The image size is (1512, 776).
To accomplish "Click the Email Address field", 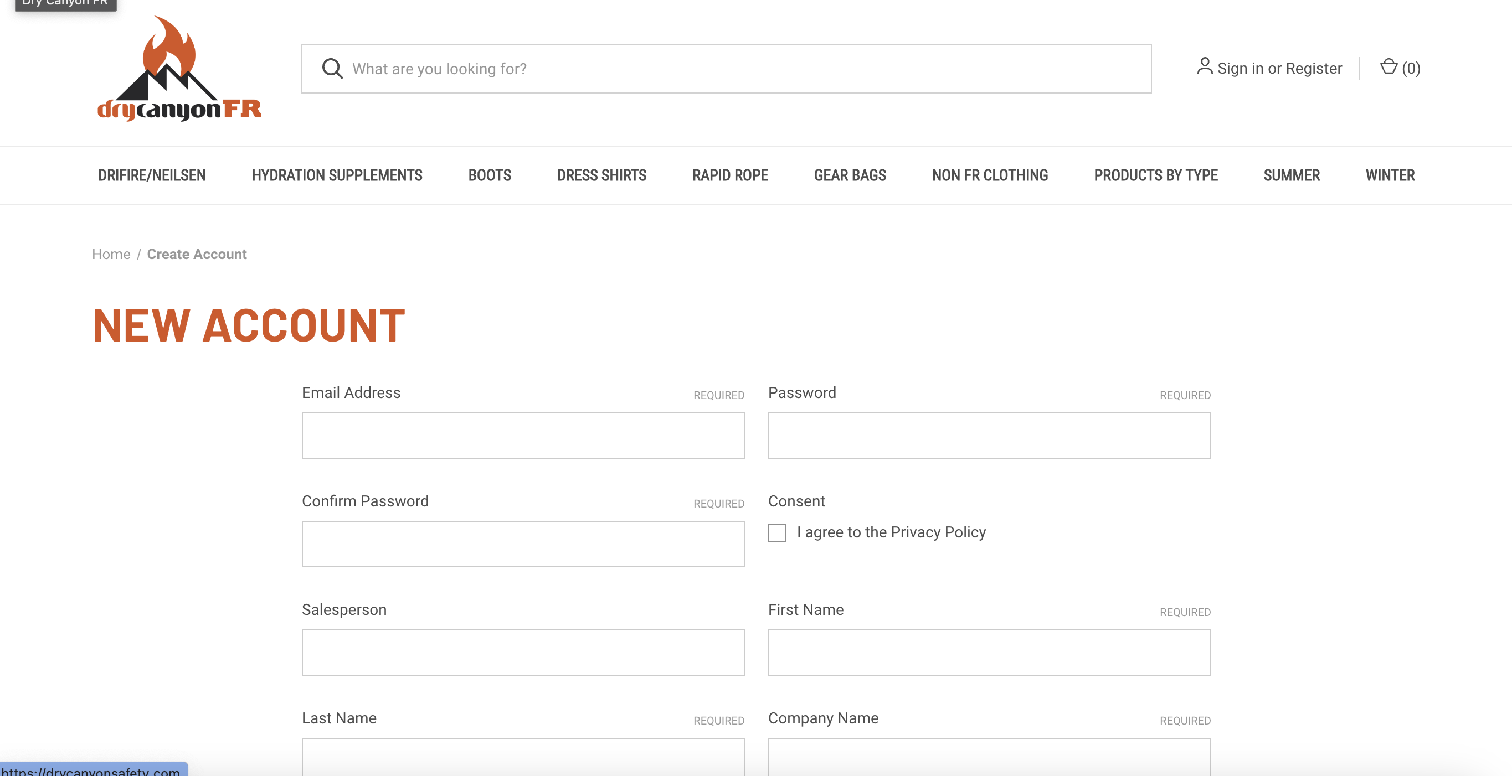I will point(523,435).
